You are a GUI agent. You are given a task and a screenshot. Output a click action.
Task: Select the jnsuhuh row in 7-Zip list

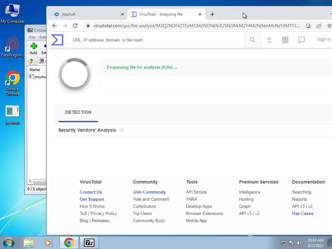(x=38, y=77)
